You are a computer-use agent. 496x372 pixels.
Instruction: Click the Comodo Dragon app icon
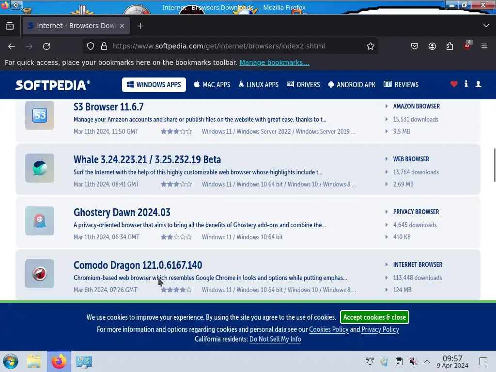pos(40,274)
